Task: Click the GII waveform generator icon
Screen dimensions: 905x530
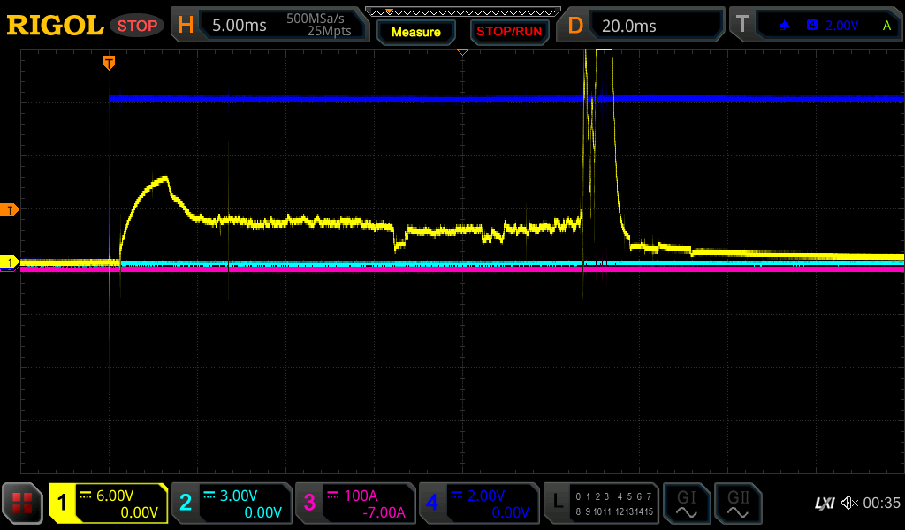Action: pos(737,503)
